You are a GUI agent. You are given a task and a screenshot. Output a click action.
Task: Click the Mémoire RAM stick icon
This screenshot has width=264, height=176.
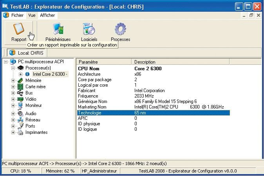(20, 80)
